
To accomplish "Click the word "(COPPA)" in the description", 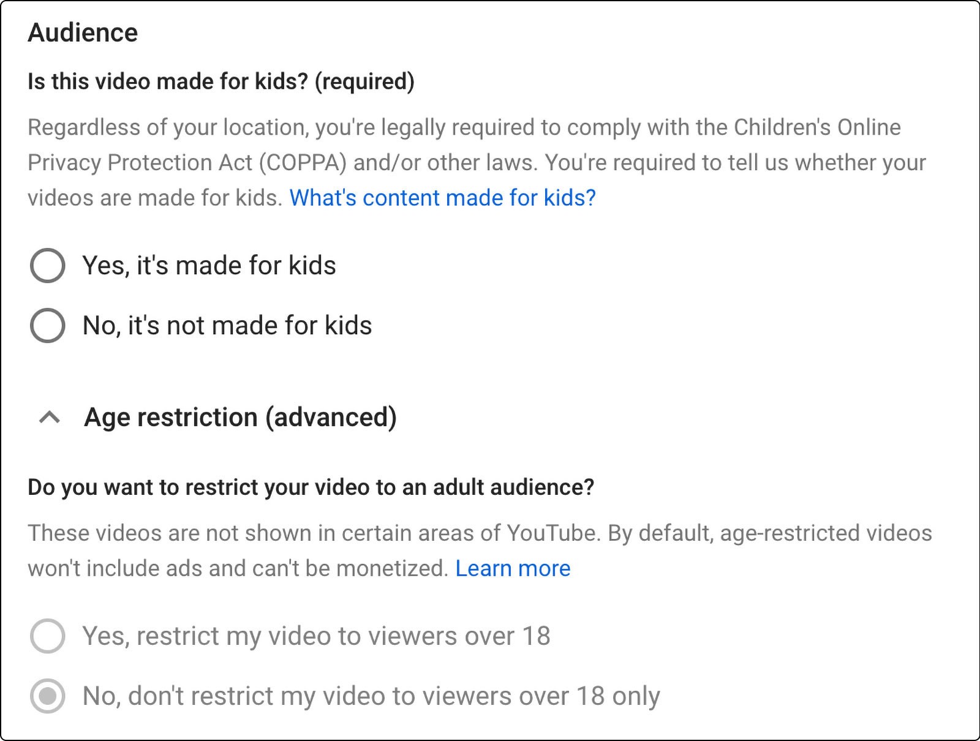I will 303,163.
